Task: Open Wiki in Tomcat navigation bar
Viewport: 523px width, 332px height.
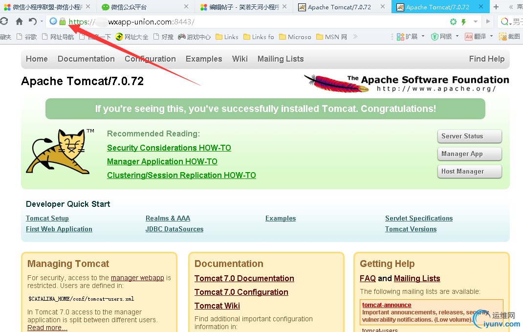Action: (x=240, y=59)
